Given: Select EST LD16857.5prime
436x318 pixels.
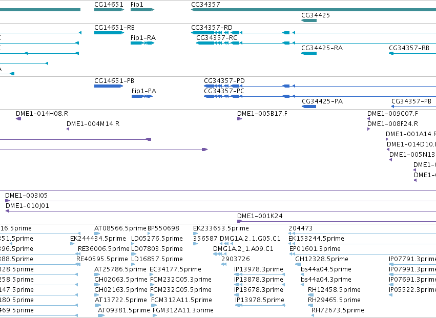Looking at the screenshot, I should click(157, 259).
